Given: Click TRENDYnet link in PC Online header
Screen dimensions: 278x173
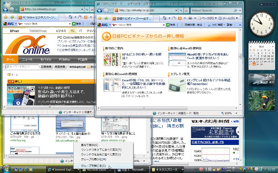Looking at the screenshot, I should 38,31.
